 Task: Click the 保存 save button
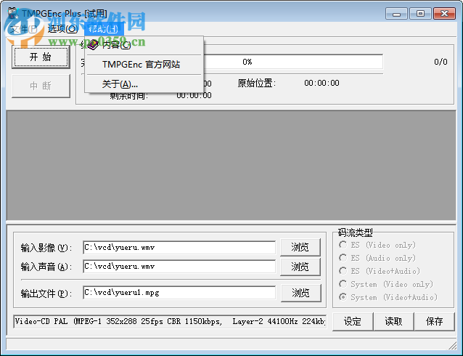(435, 321)
